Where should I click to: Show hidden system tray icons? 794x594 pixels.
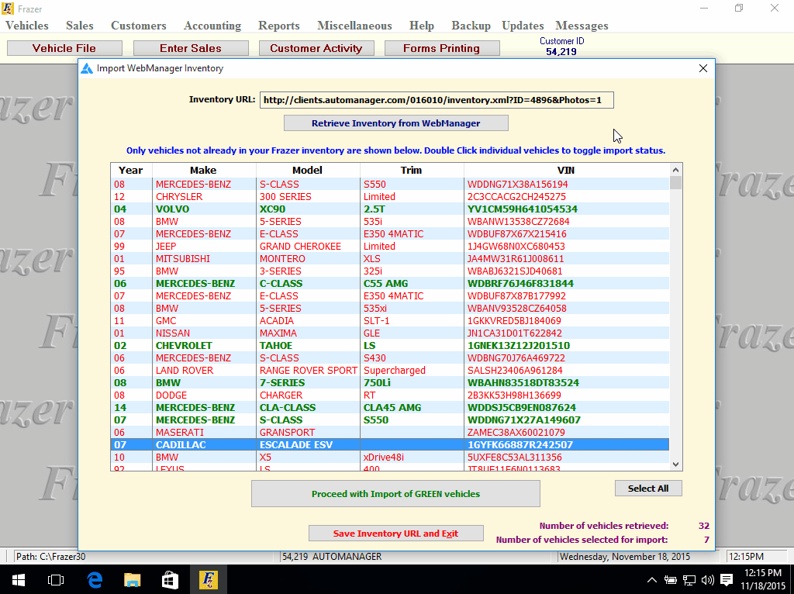[x=652, y=579]
